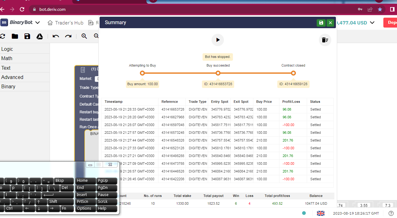Click the Run bot play button
The image size is (397, 218).
[218, 40]
